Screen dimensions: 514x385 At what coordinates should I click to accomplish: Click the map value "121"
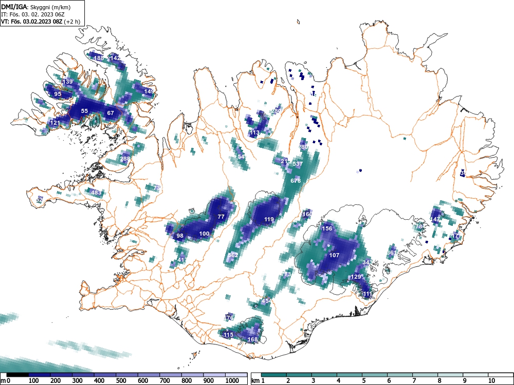point(55,123)
